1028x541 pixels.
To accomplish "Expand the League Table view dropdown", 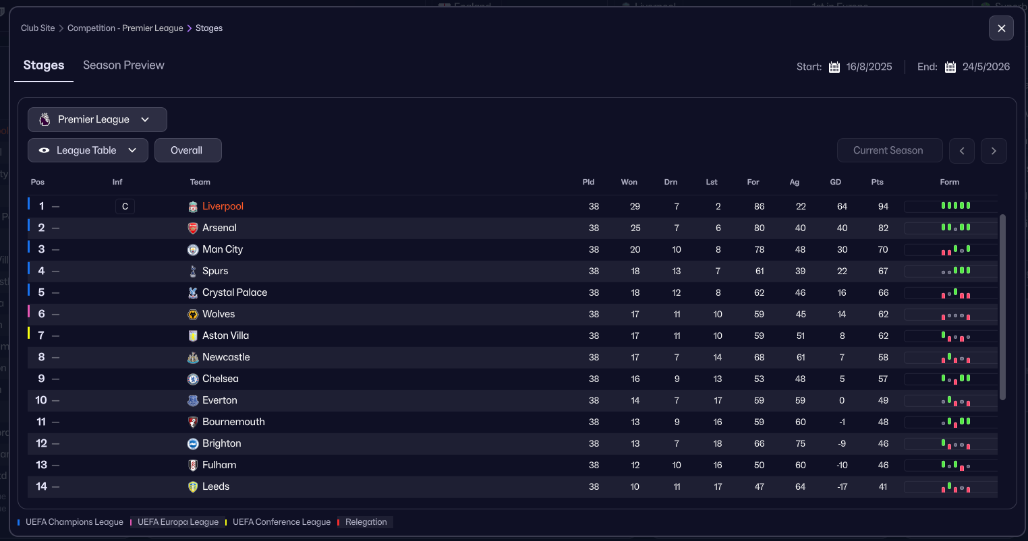I will [x=88, y=151].
